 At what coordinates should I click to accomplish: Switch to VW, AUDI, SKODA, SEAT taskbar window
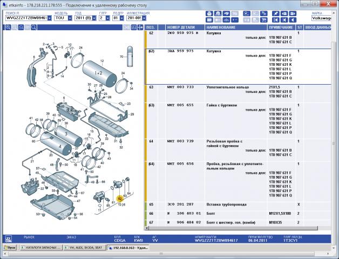click(x=85, y=247)
